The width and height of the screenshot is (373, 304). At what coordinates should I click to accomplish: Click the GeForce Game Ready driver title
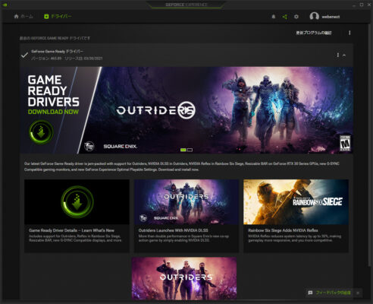tap(57, 51)
